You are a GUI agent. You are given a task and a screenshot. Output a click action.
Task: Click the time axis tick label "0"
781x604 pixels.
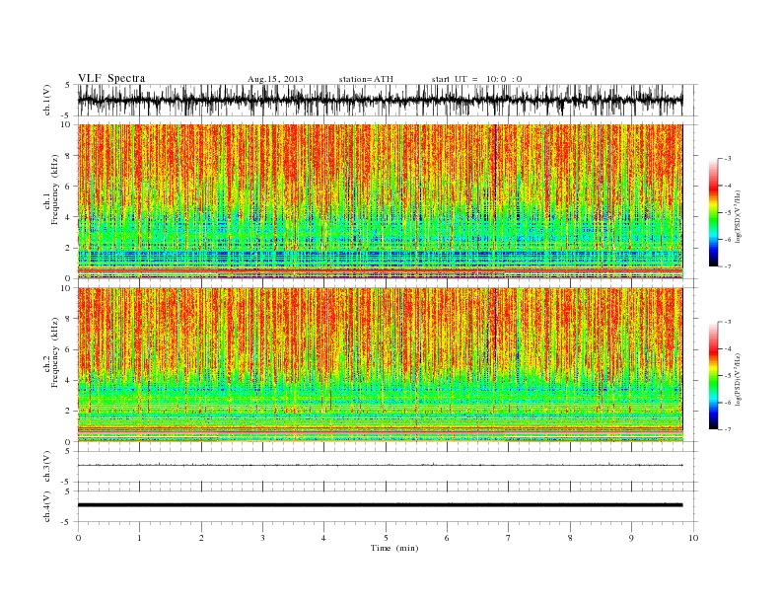[78, 538]
